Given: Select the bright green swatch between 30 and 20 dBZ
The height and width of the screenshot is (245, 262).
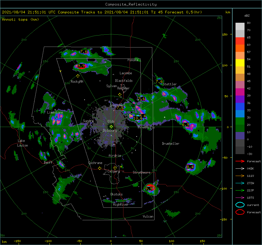Looking at the screenshot, I should [240, 121].
